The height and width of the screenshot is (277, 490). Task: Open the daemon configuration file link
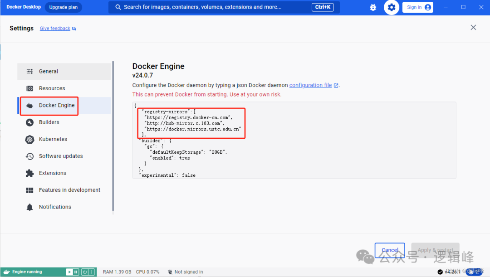click(311, 85)
